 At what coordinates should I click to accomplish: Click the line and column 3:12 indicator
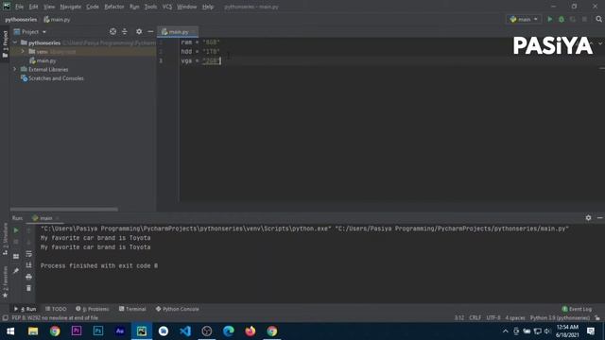[459, 318]
